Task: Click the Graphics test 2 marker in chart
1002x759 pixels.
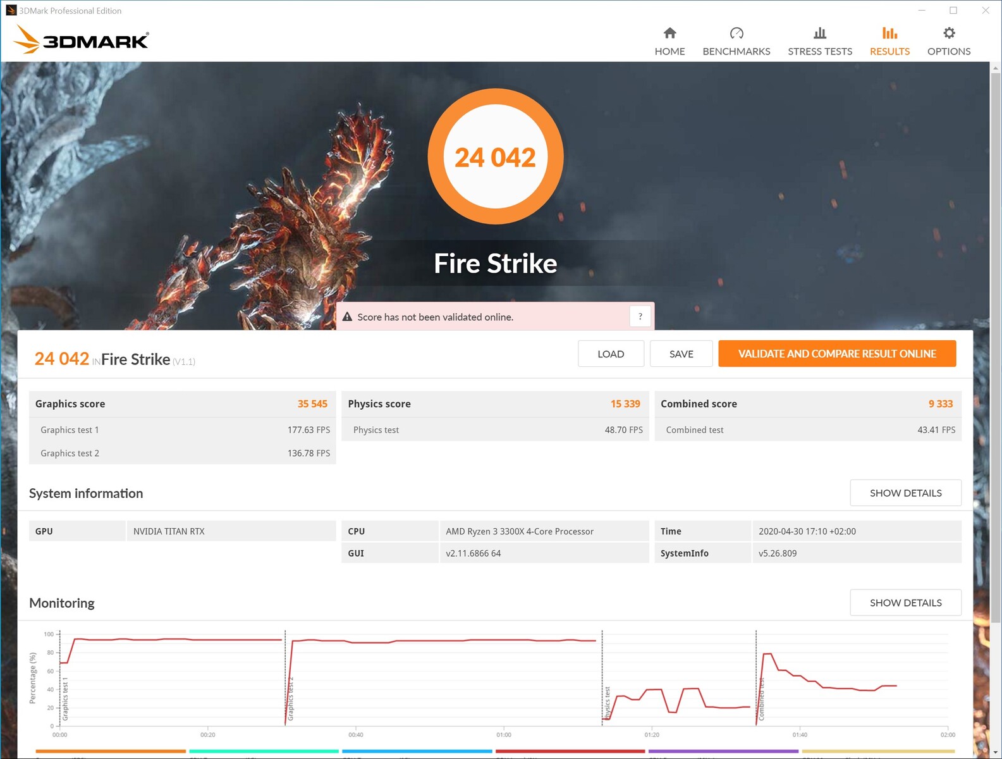Action: (x=291, y=698)
